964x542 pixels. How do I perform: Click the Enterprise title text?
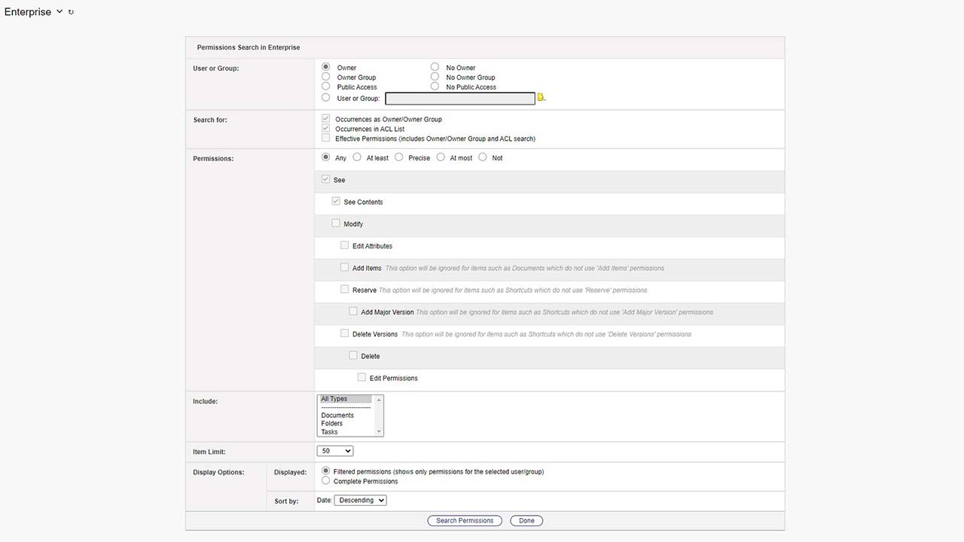pos(28,12)
